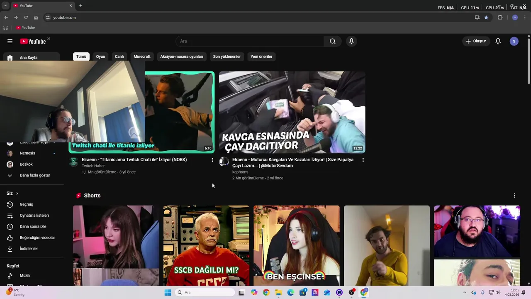Open a new browser tab

click(x=80, y=6)
